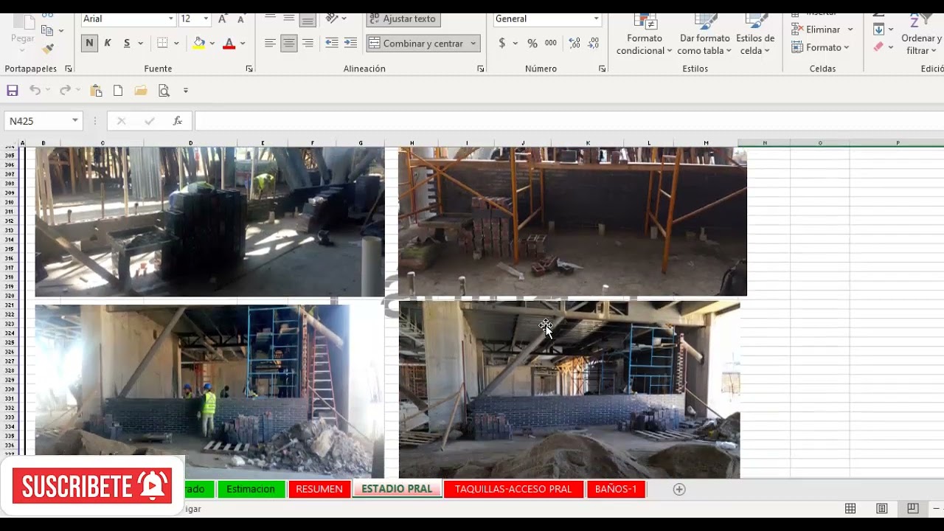Toggle bold (N) formatting
This screenshot has height=531, width=944.
pyautogui.click(x=89, y=44)
